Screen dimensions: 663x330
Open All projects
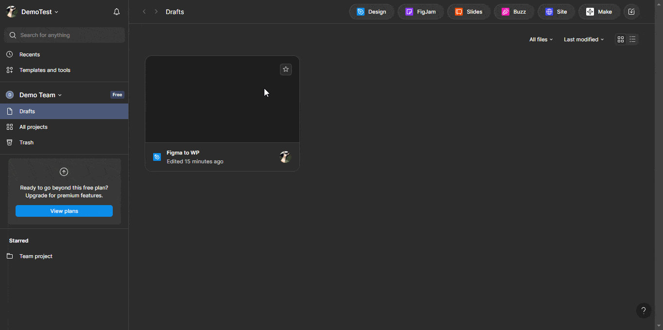[64, 127]
